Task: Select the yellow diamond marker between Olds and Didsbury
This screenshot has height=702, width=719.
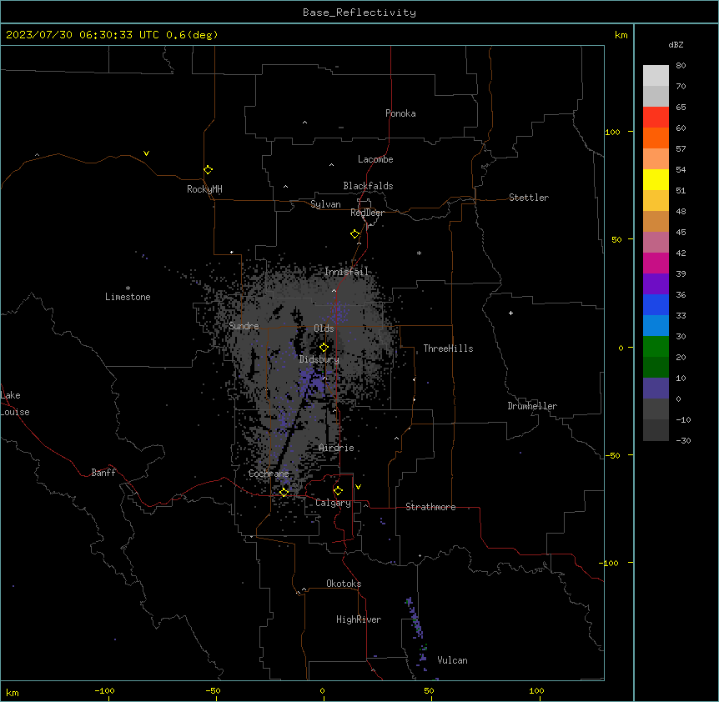Action: (x=324, y=347)
